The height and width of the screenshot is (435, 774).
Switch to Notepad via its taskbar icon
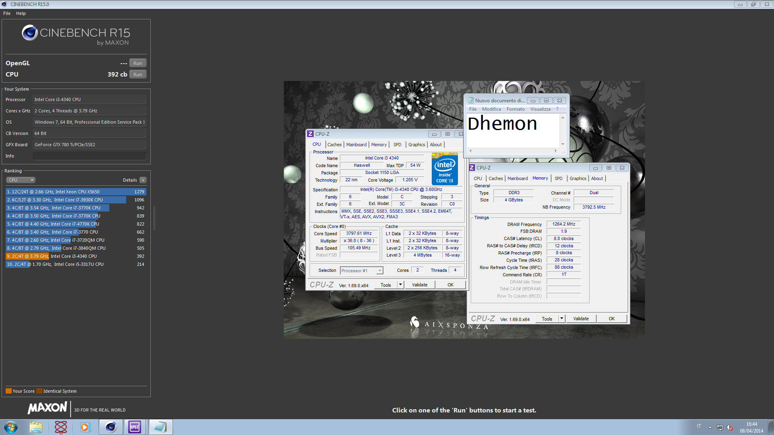[160, 427]
